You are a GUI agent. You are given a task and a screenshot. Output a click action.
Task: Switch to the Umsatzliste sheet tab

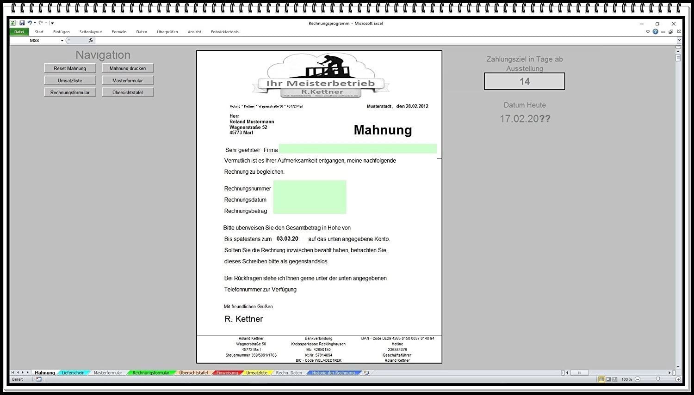point(256,373)
